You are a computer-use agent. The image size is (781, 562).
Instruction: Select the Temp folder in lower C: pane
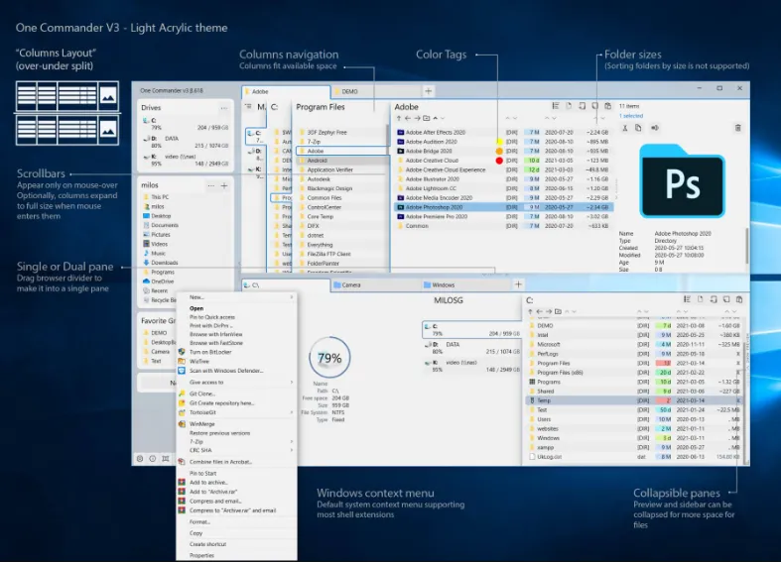[634, 400]
